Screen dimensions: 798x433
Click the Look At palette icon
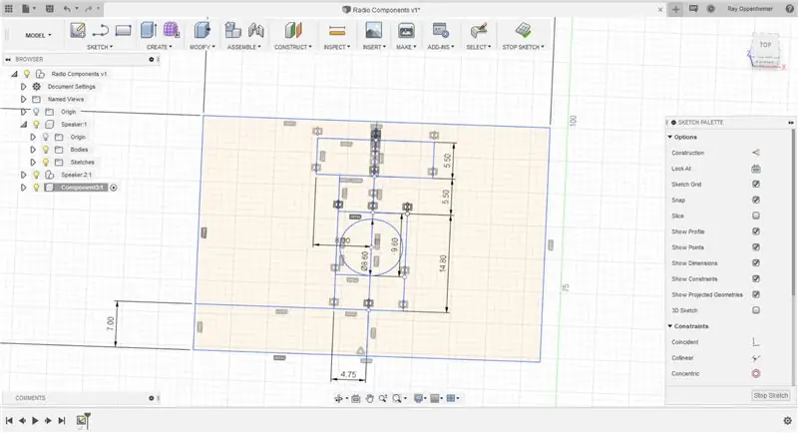(756, 169)
